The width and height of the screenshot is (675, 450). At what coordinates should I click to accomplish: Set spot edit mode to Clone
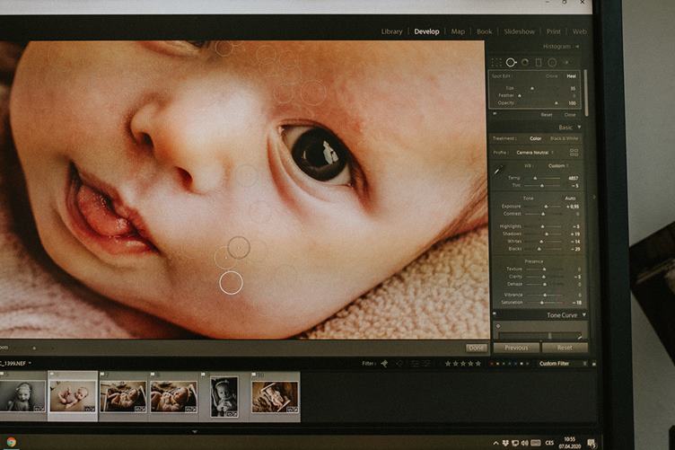pos(551,76)
